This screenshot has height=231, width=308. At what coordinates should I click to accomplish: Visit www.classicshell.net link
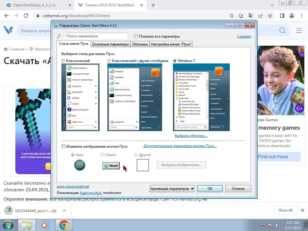pyautogui.click(x=73, y=186)
